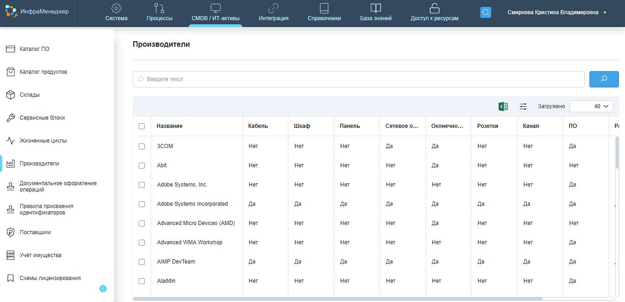The height and width of the screenshot is (302, 625).
Task: Click the horizontal table scrollbar
Action: coord(337,299)
